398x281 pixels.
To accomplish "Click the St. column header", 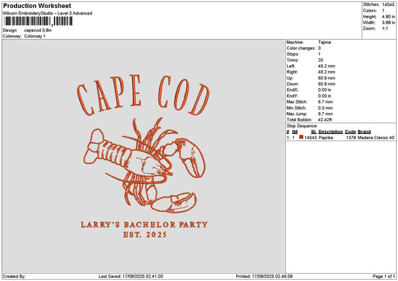I will 314,132.
